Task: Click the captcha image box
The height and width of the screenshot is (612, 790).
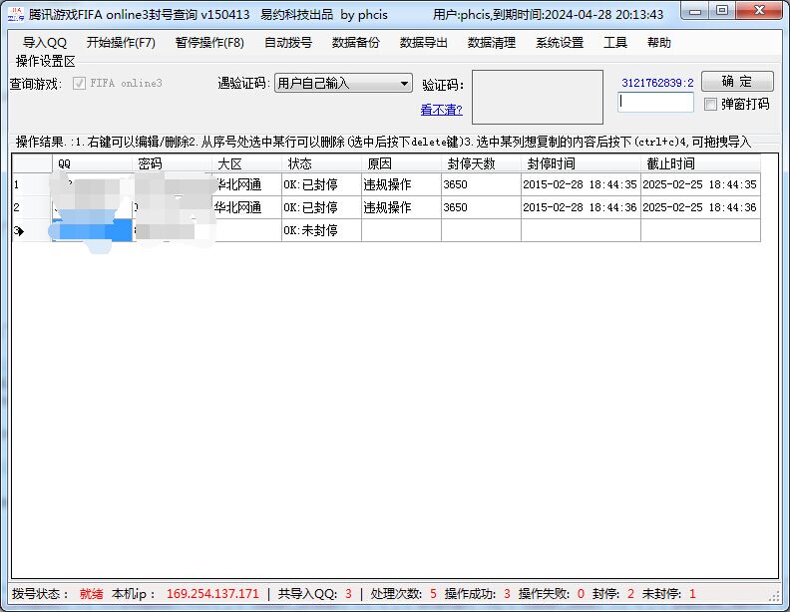Action: [538, 97]
